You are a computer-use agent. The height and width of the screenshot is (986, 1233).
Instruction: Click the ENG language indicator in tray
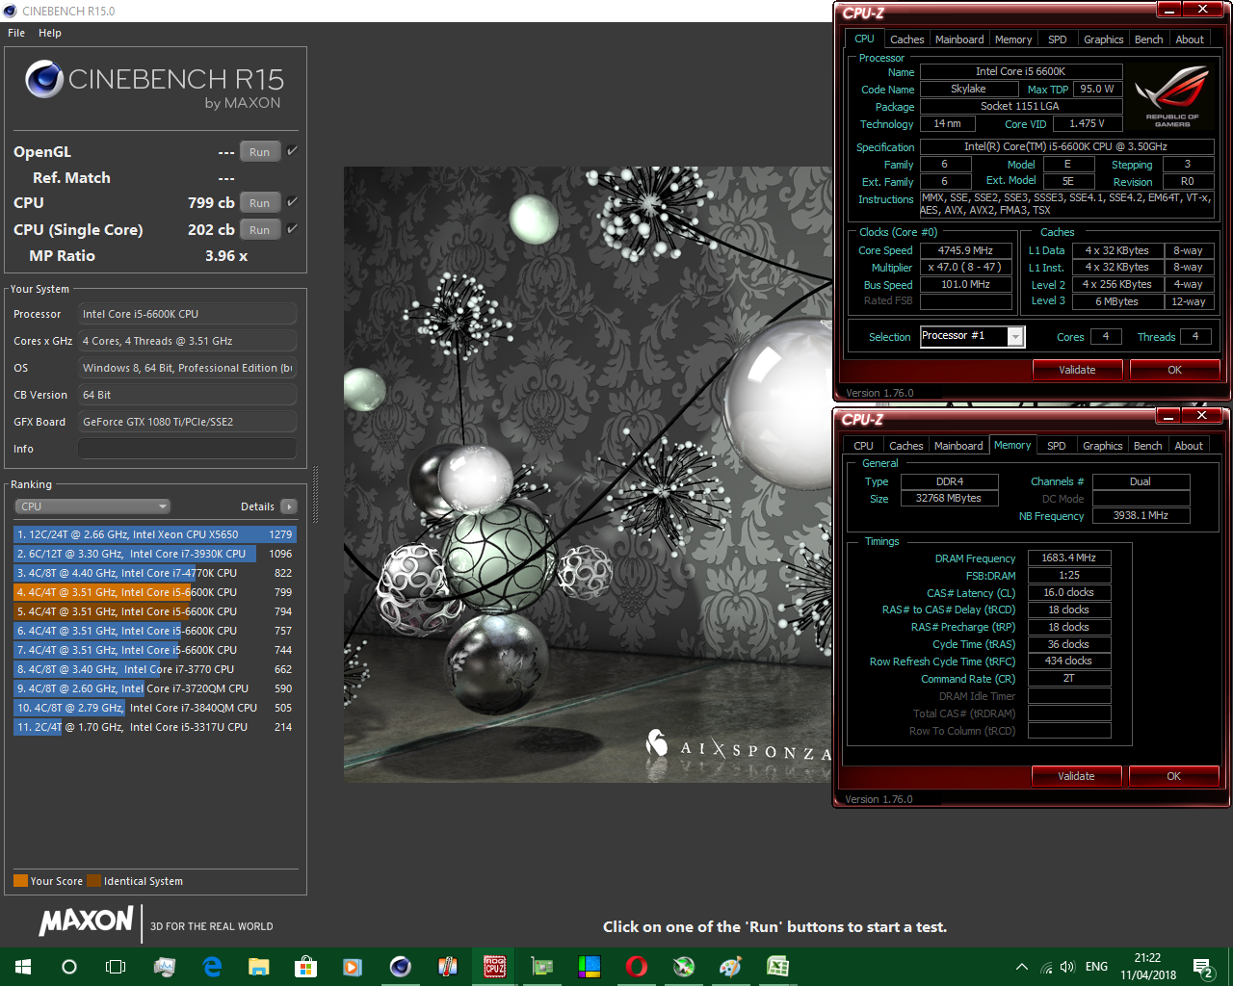[1096, 967]
